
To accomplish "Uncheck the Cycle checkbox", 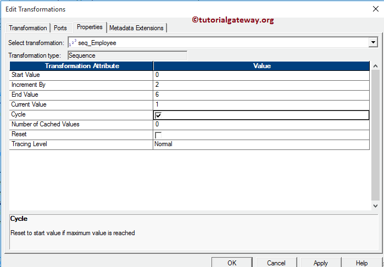I will coord(158,115).
